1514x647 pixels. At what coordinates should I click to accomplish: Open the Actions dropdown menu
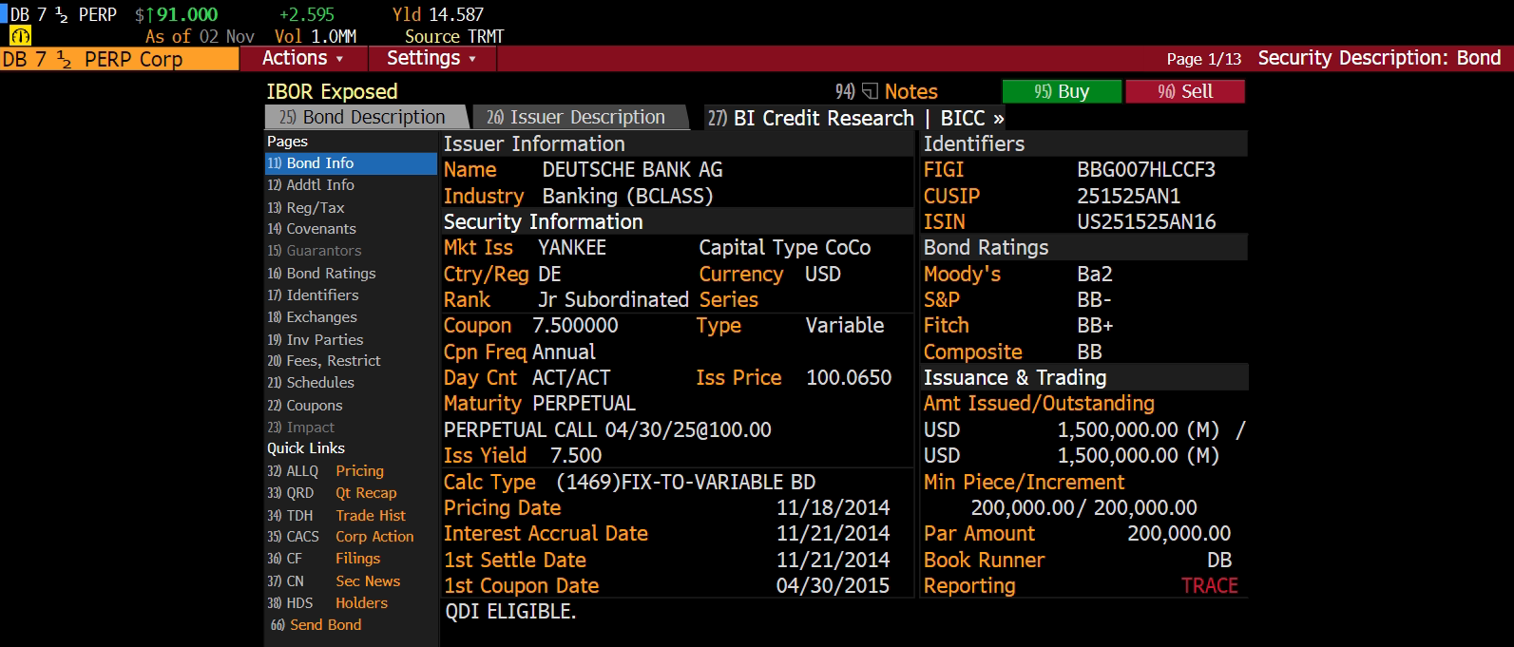(303, 59)
